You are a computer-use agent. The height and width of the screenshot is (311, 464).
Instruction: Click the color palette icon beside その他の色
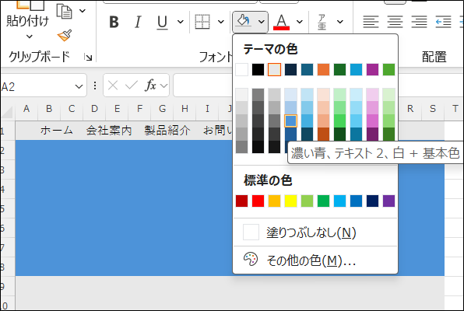[x=251, y=259]
